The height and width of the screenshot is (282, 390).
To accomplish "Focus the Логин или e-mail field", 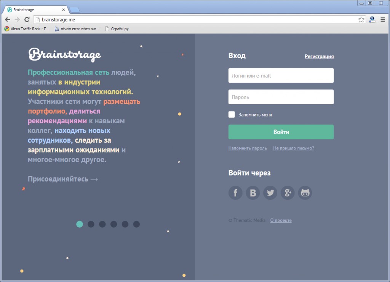I will click(x=281, y=75).
